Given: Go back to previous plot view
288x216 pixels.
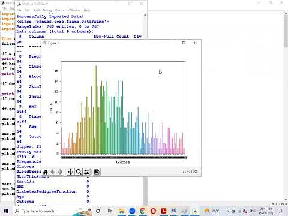Looking at the screenshot, I should click(x=53, y=172).
